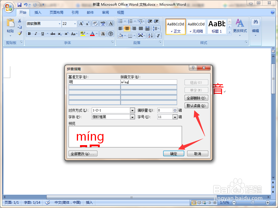Image resolution: width=278 pixels, height=208 pixels.
Task: Toggle align text left
Action: point(121,28)
